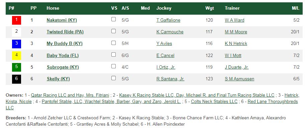Select the VS checkbox for Skelly
The height and width of the screenshot is (130, 305).
(114, 78)
